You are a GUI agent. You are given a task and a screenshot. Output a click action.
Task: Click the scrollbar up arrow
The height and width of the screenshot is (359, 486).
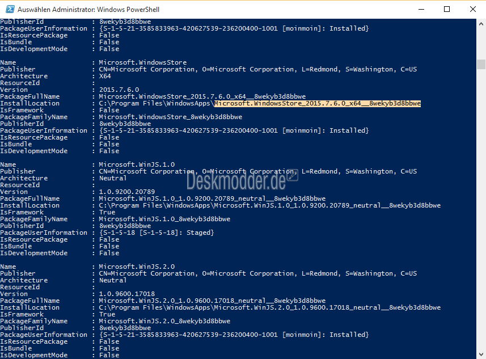pyautogui.click(x=481, y=24)
